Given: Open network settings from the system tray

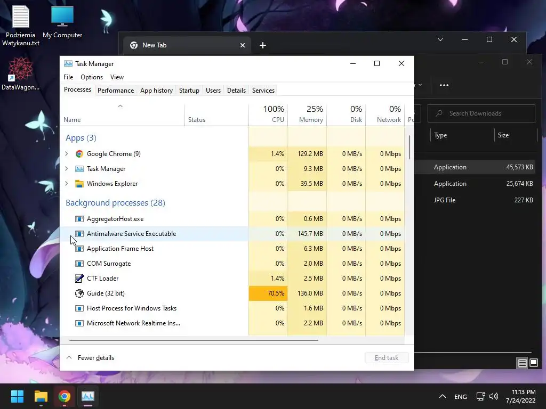Looking at the screenshot, I should point(481,396).
